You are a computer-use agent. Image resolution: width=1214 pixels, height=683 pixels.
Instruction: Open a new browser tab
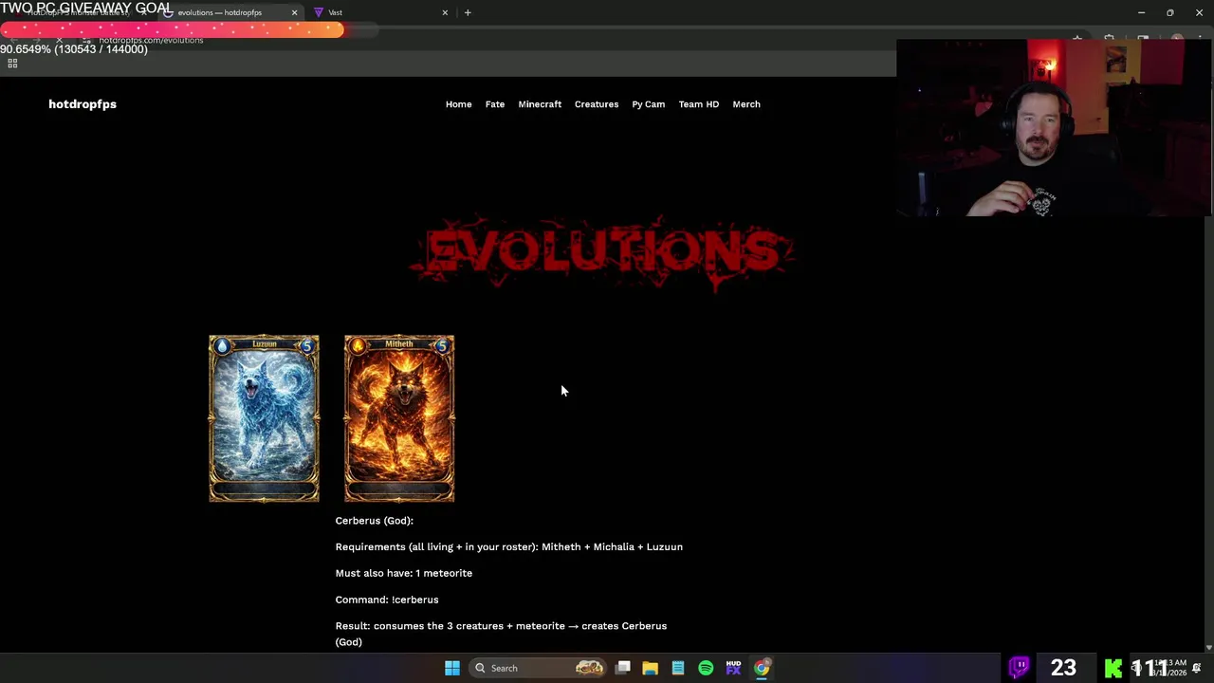point(468,12)
